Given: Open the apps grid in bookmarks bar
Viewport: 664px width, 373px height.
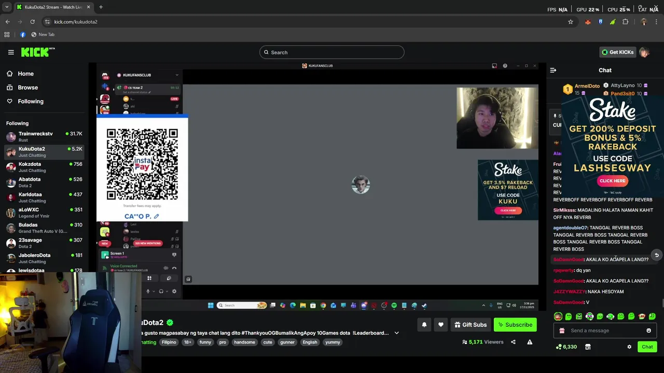Looking at the screenshot, I should (7, 35).
